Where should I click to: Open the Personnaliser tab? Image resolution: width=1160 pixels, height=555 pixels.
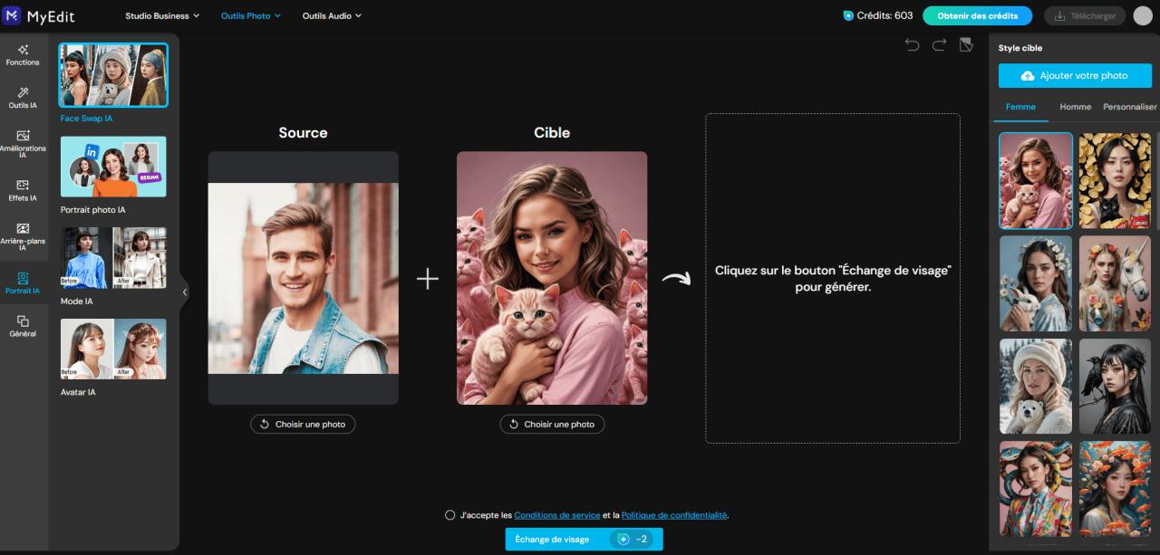coord(1129,106)
